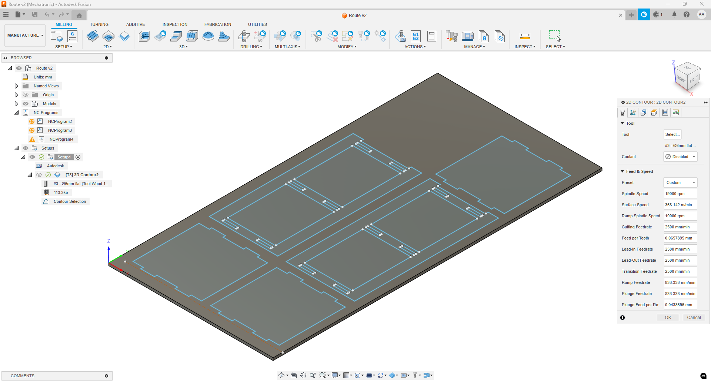Click the Plunge Feedrate input field
This screenshot has height=382, width=711.
[x=680, y=294]
